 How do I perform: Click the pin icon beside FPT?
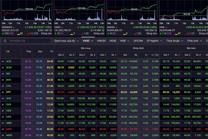(2, 92)
